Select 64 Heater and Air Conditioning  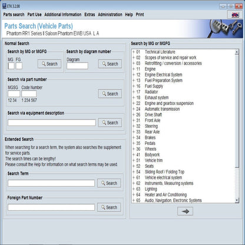(x=161, y=194)
